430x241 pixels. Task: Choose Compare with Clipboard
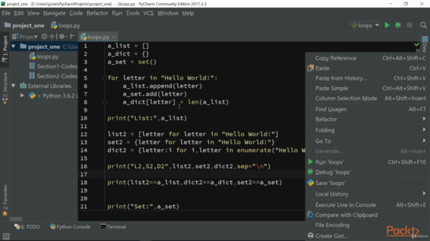(x=367, y=215)
